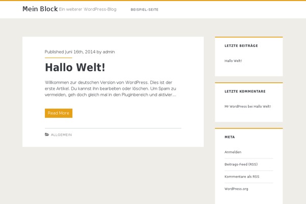Click the LETZTE KOMMENTARE widget heading
Screen dimensions: 306x204
[245, 91]
